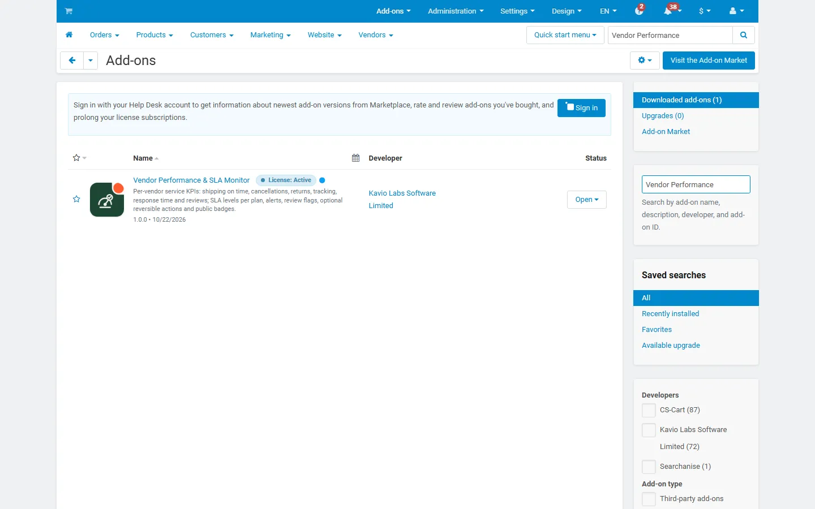
Task: Enable the Third-party add-ons filter
Action: (x=649, y=499)
